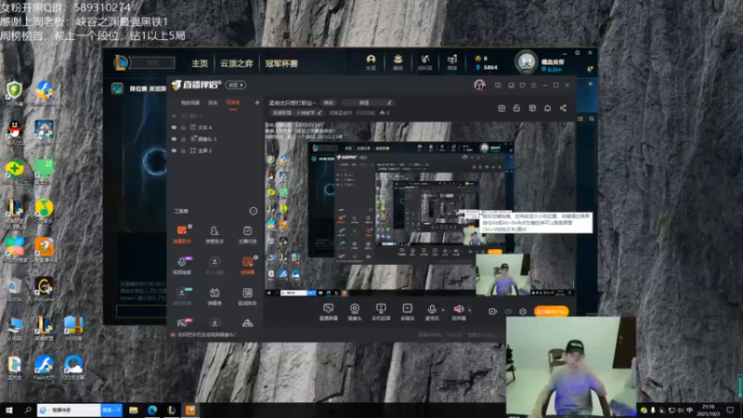
Task: Open the League client profile icon
Action: coord(371,62)
